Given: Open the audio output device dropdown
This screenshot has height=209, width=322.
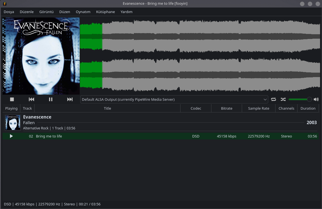Looking at the screenshot, I should coord(174,99).
